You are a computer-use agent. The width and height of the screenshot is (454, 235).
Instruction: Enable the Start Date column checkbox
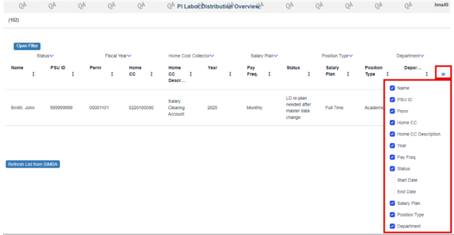(x=392, y=180)
